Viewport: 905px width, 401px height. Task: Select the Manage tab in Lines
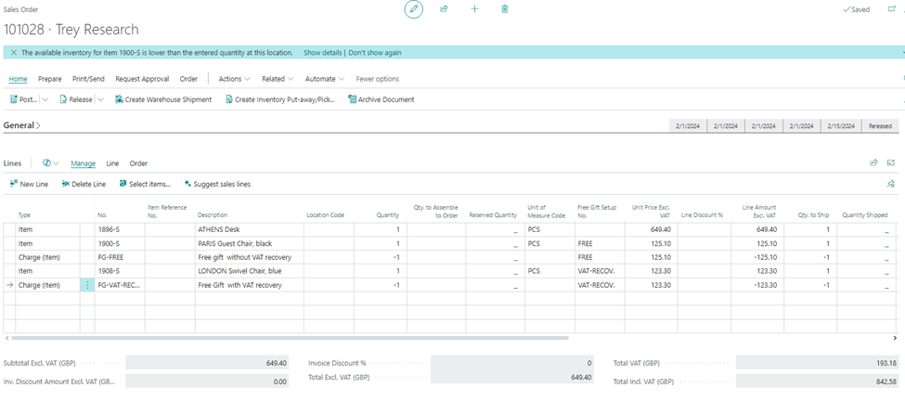[84, 163]
